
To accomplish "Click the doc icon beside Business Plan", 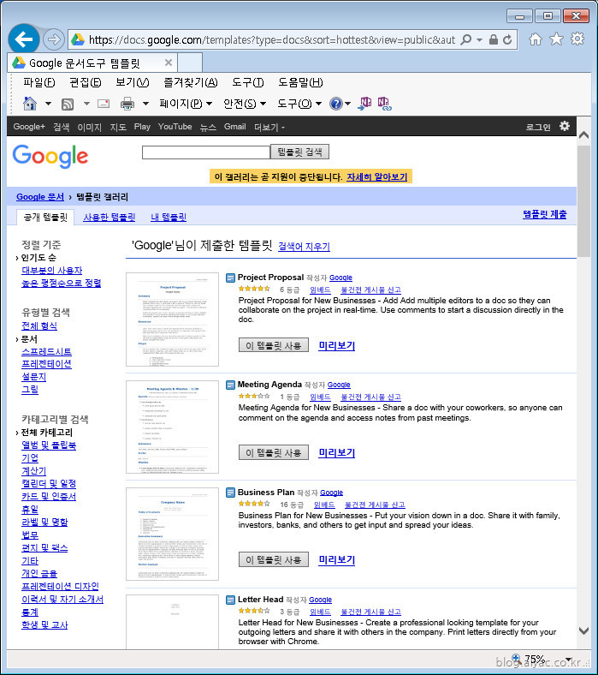I will (230, 493).
